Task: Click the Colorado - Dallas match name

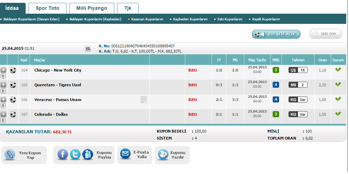Action: pos(51,114)
